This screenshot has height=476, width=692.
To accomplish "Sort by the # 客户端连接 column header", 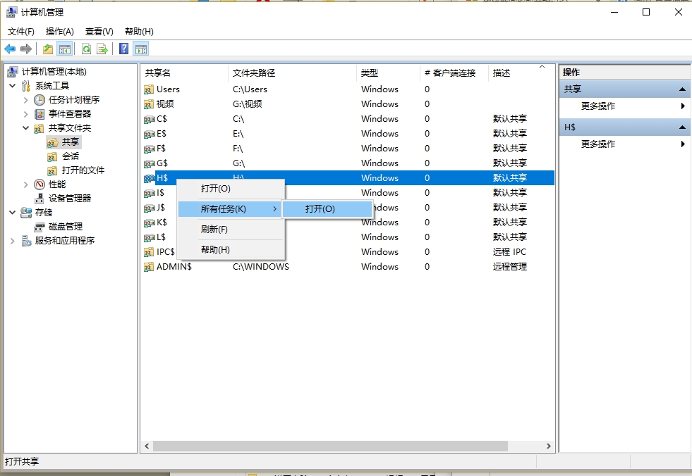I will pos(454,73).
